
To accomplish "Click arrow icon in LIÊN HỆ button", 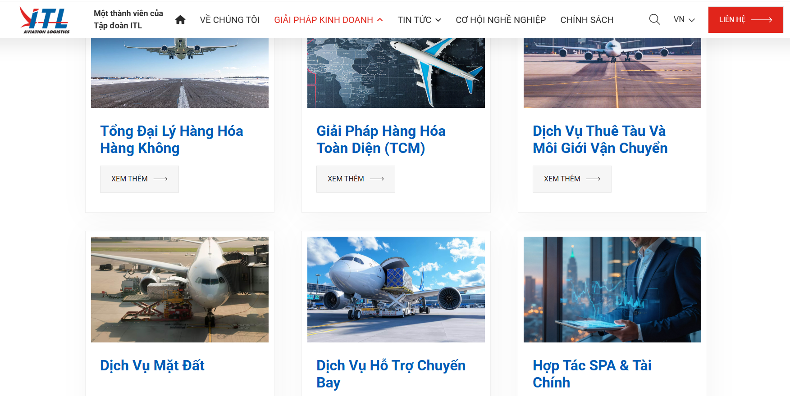I will click(x=762, y=20).
